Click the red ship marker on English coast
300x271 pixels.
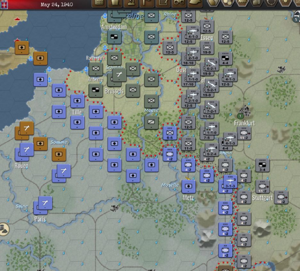pyautogui.click(x=17, y=19)
